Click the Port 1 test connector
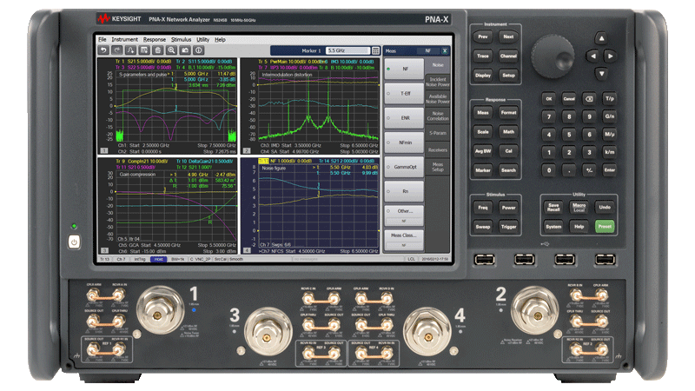 point(160,312)
